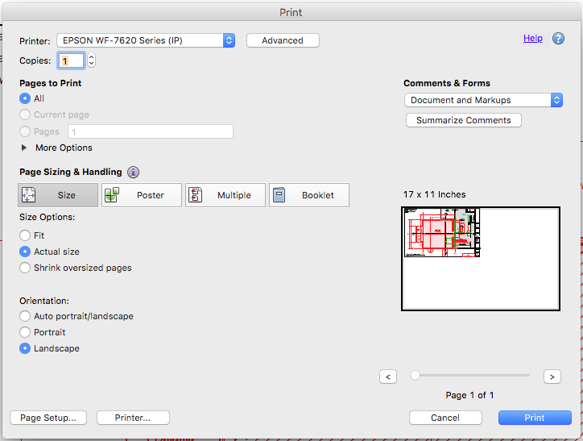Open the Printer selection dropdown
The height and width of the screenshot is (441, 583).
coord(146,40)
